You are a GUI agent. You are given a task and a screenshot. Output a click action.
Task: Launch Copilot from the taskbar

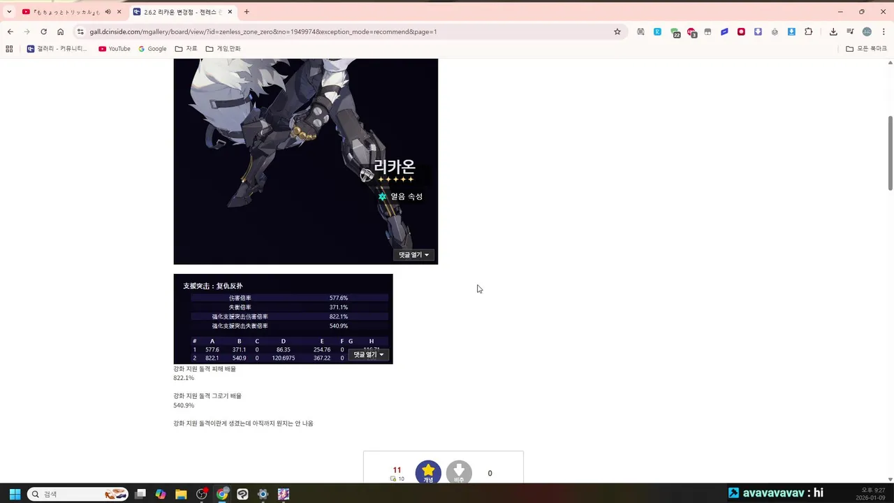[x=161, y=494]
